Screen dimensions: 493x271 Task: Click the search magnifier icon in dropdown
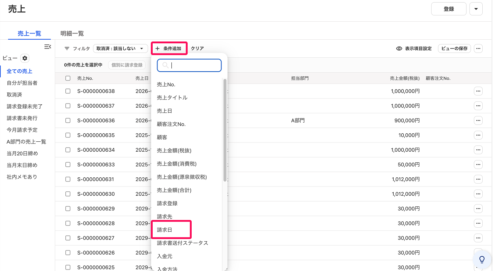click(166, 65)
